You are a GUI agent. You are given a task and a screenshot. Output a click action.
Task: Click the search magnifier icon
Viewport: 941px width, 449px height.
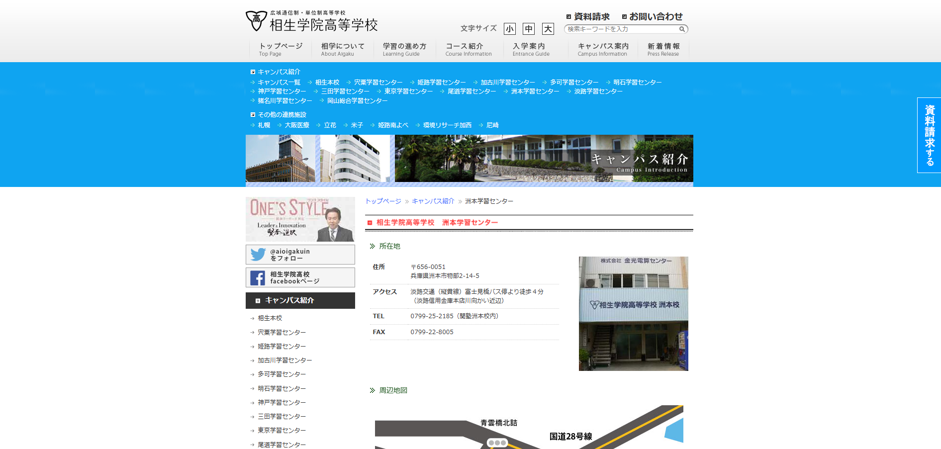click(682, 29)
